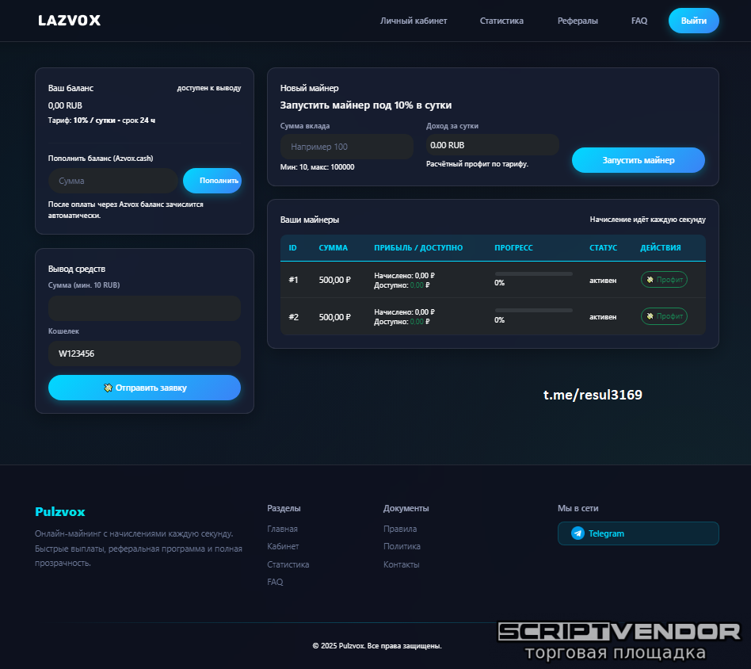
Task: Click the Telegram icon in footer
Action: click(578, 533)
